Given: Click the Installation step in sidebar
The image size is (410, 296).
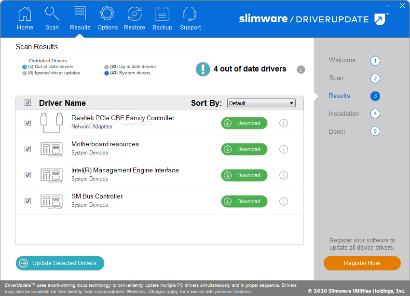Looking at the screenshot, I should click(343, 113).
